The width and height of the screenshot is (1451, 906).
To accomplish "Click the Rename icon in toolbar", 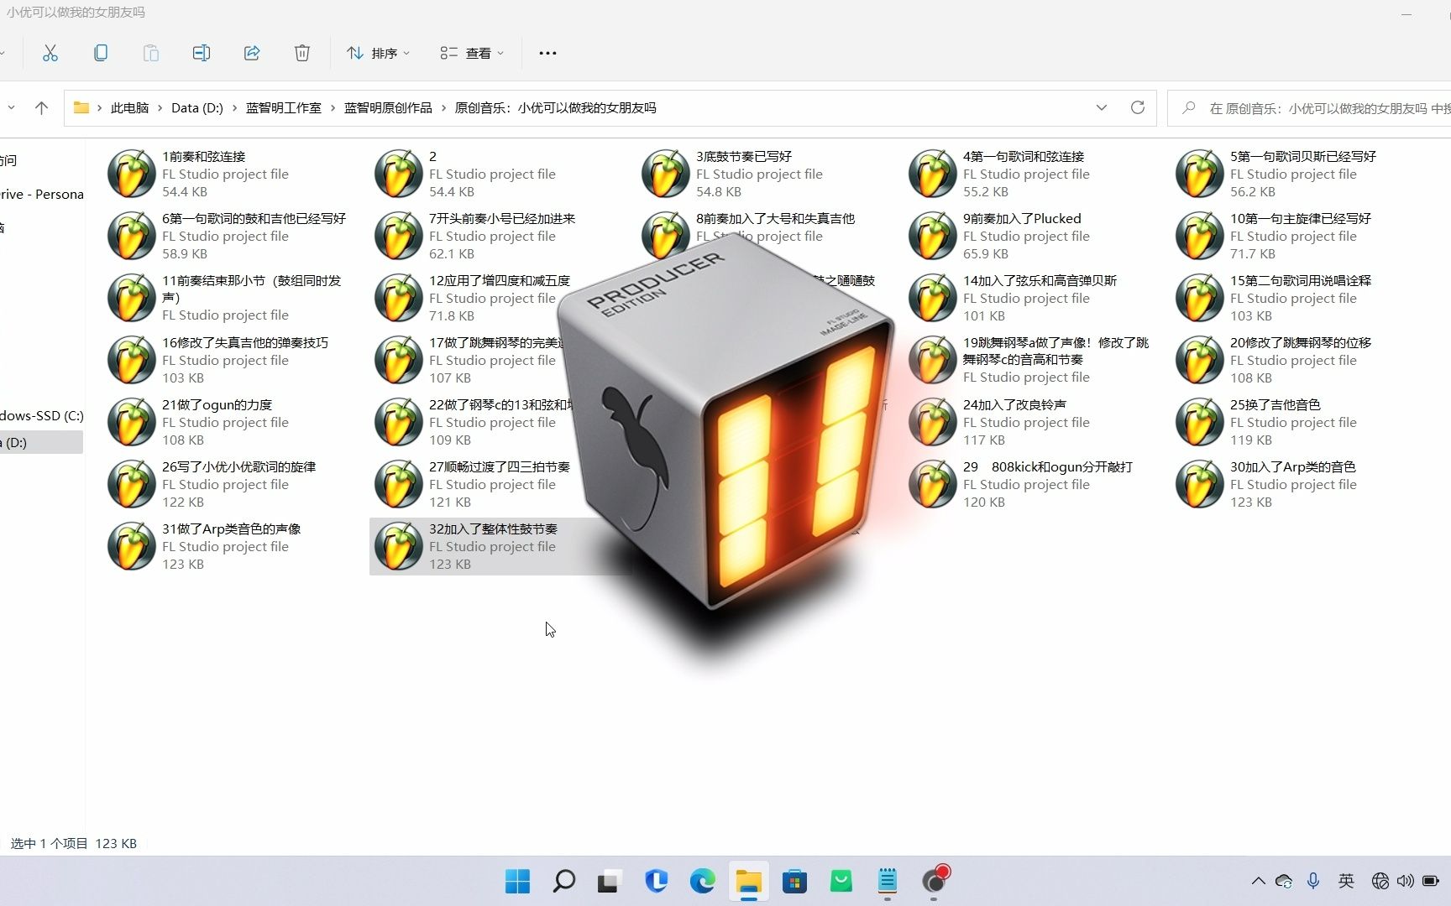I will pos(202,53).
